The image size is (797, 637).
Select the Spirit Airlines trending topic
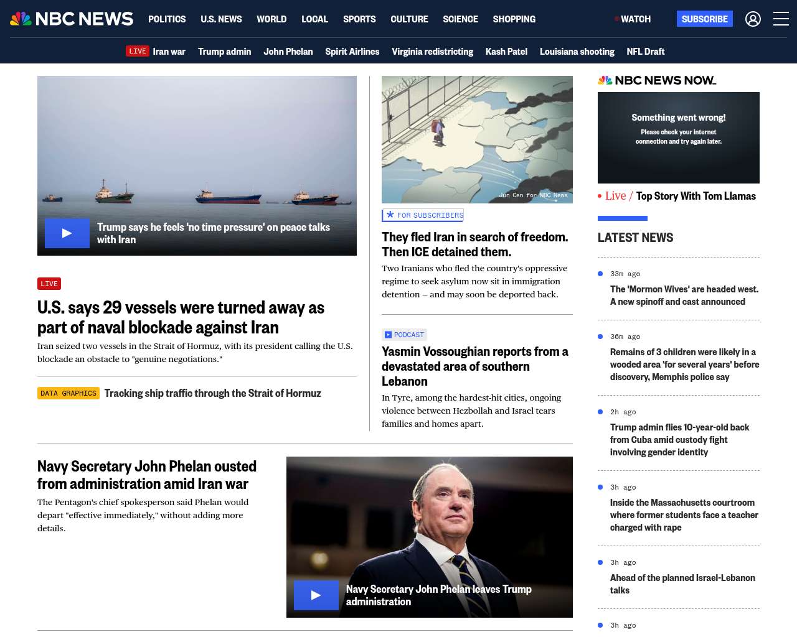(x=352, y=52)
